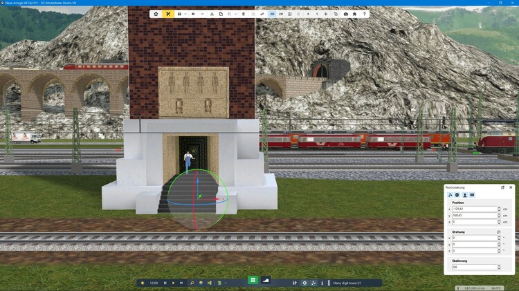Viewport: 519px width, 291px height.
Task: Reset rotation with the Drehung reset icon
Action: pyautogui.click(x=499, y=232)
